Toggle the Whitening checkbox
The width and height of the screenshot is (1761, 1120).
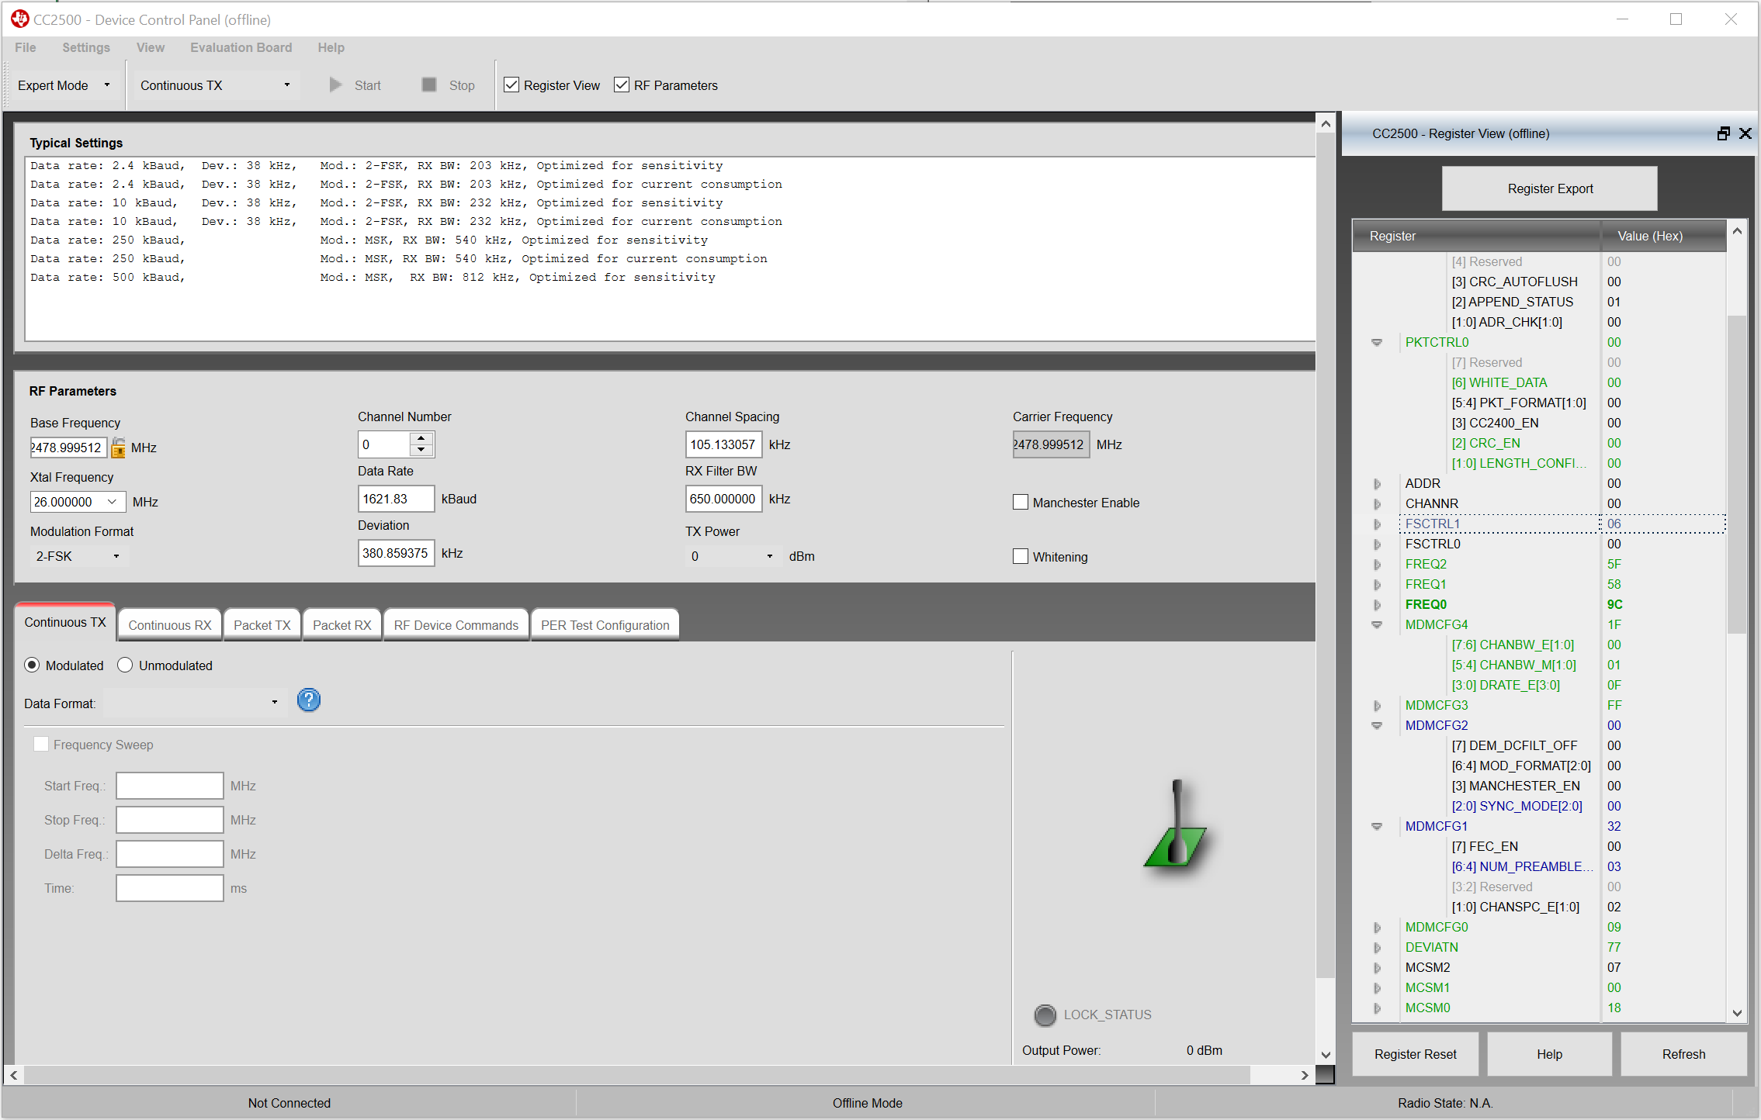pos(1021,557)
